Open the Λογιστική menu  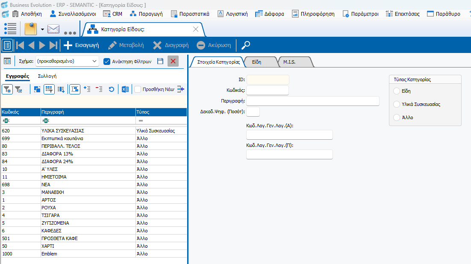pyautogui.click(x=233, y=14)
